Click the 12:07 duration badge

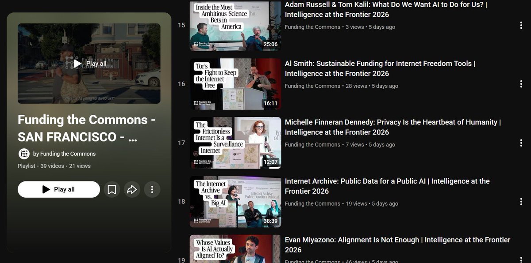coord(270,162)
